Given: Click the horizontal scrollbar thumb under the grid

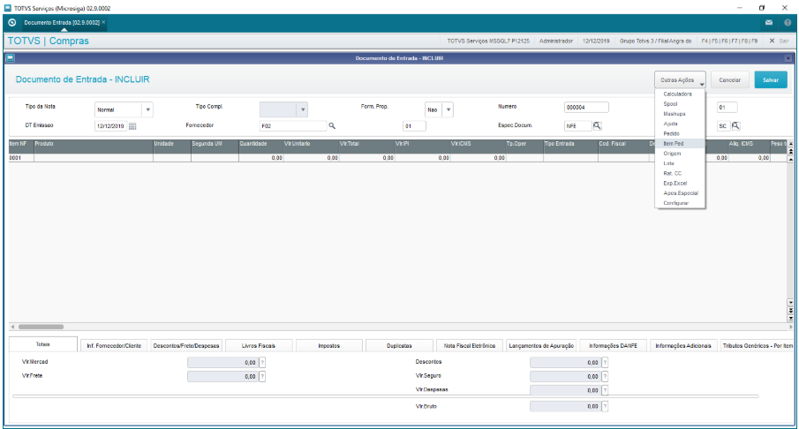Looking at the screenshot, I should coord(41,327).
